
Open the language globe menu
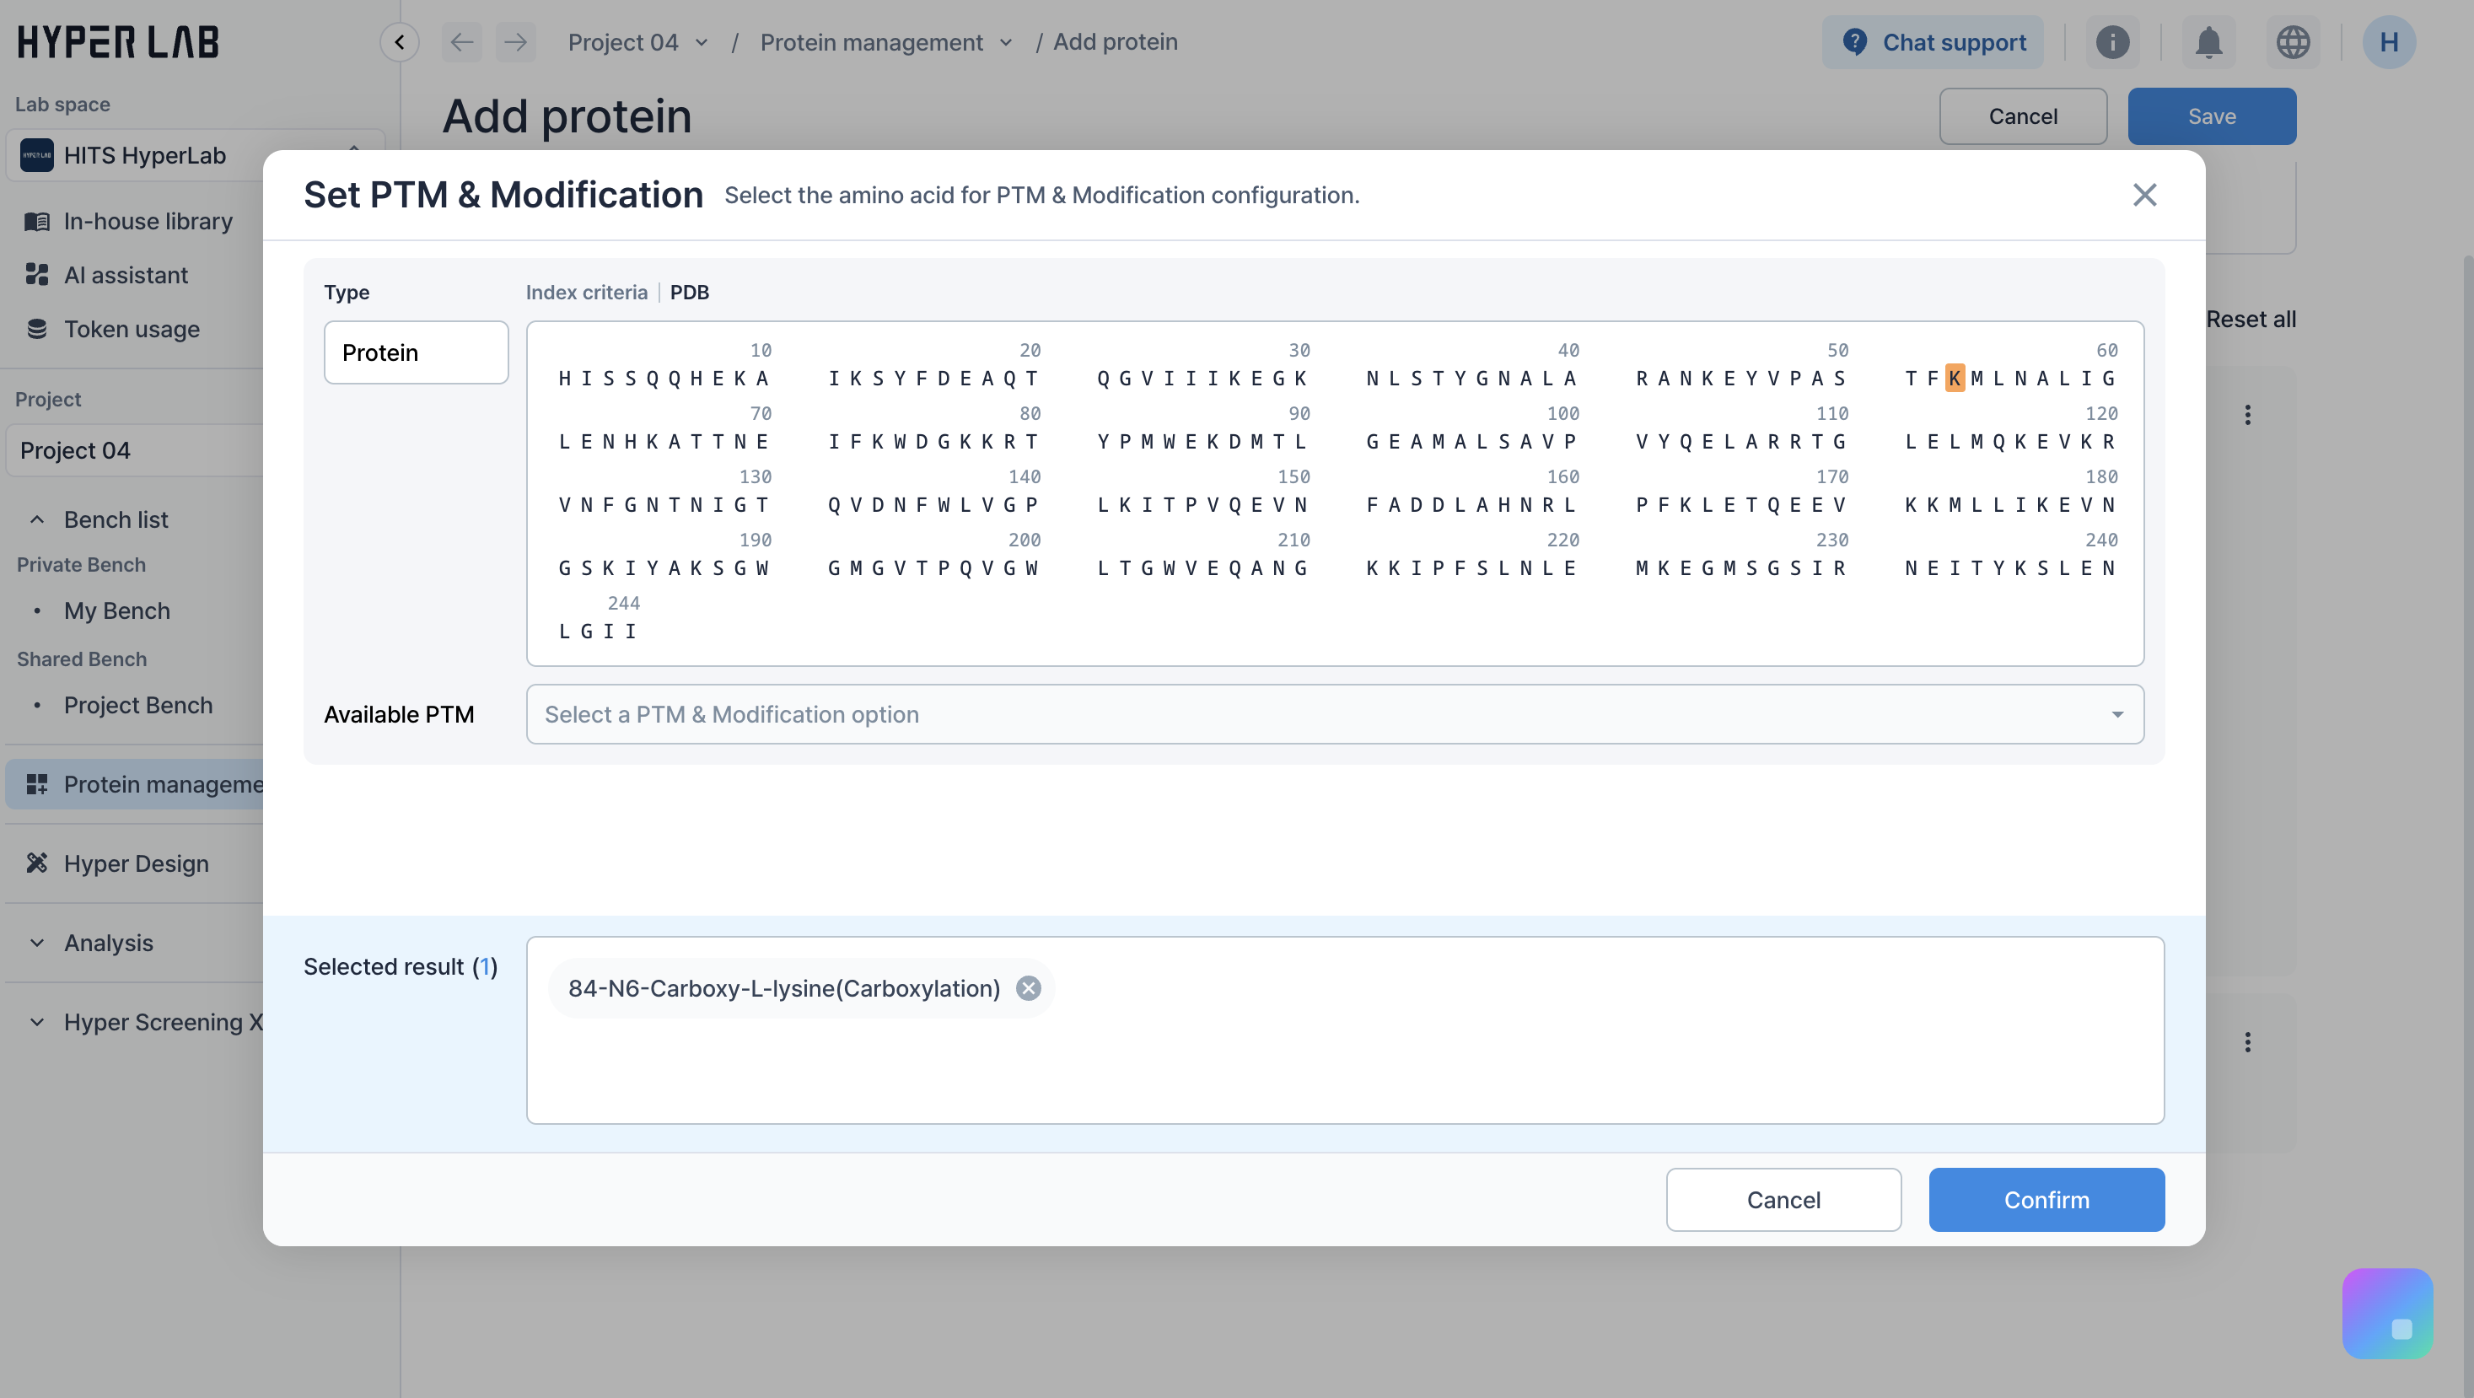pos(2293,42)
